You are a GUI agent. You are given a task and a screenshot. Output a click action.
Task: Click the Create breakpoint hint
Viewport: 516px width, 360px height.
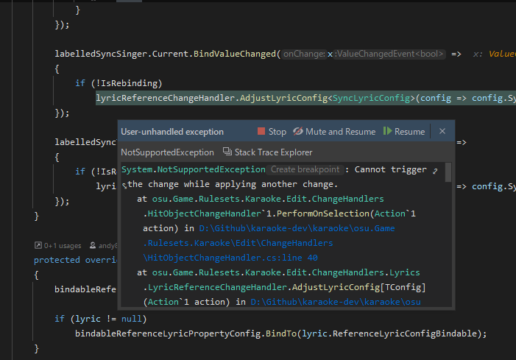click(x=305, y=169)
